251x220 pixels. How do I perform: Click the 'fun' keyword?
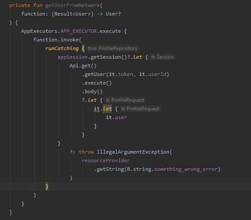point(38,5)
